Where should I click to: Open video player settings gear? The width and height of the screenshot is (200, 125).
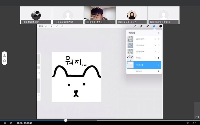[187, 123]
